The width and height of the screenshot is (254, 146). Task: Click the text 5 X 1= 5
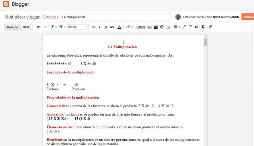[53, 131]
